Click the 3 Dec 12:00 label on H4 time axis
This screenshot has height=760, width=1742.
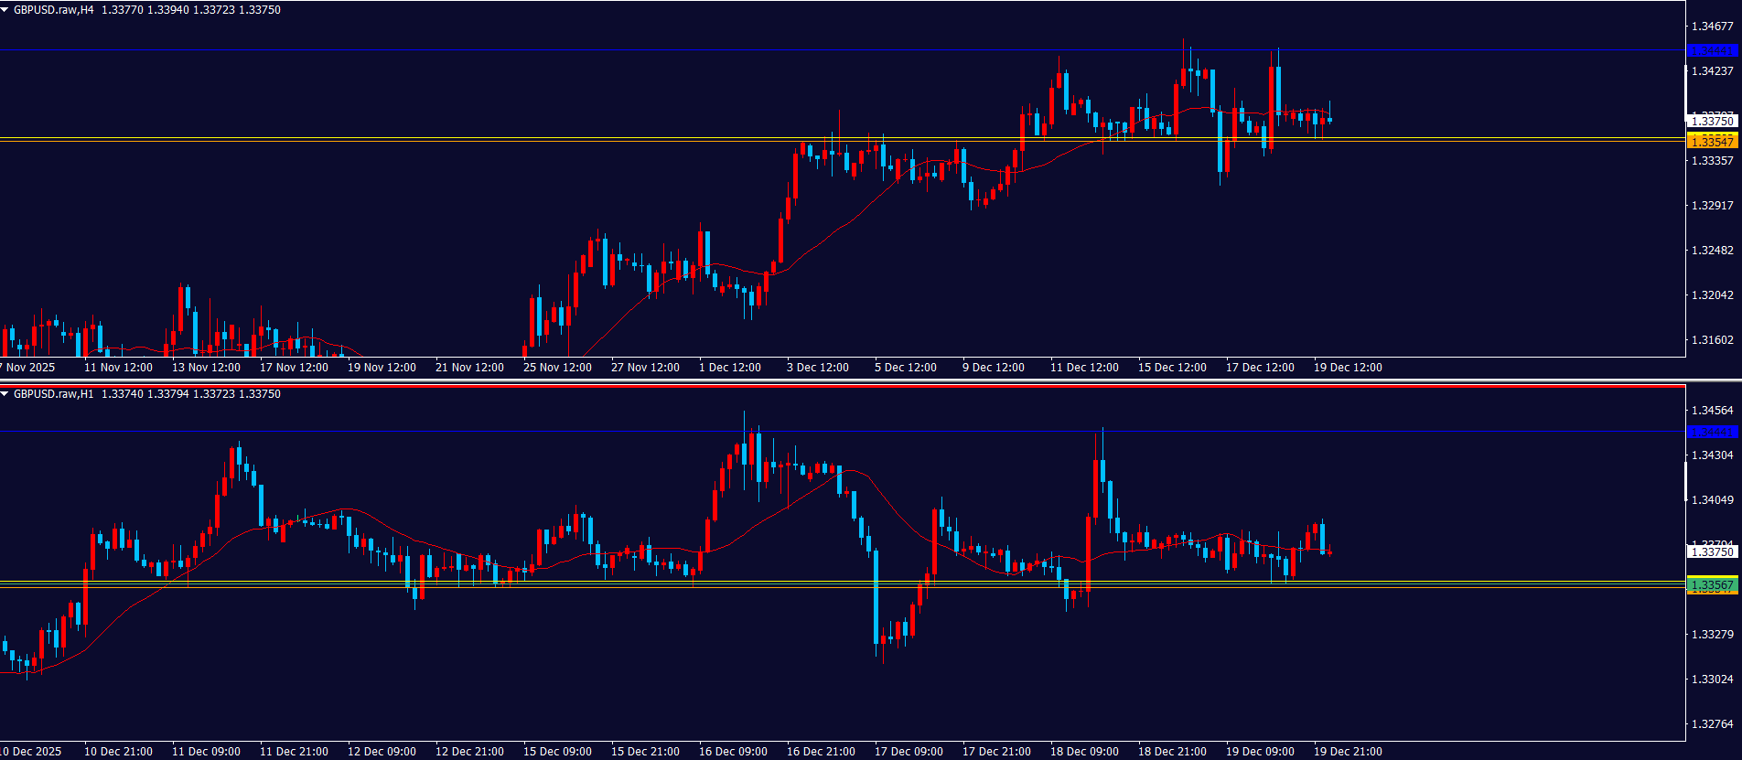point(817,368)
